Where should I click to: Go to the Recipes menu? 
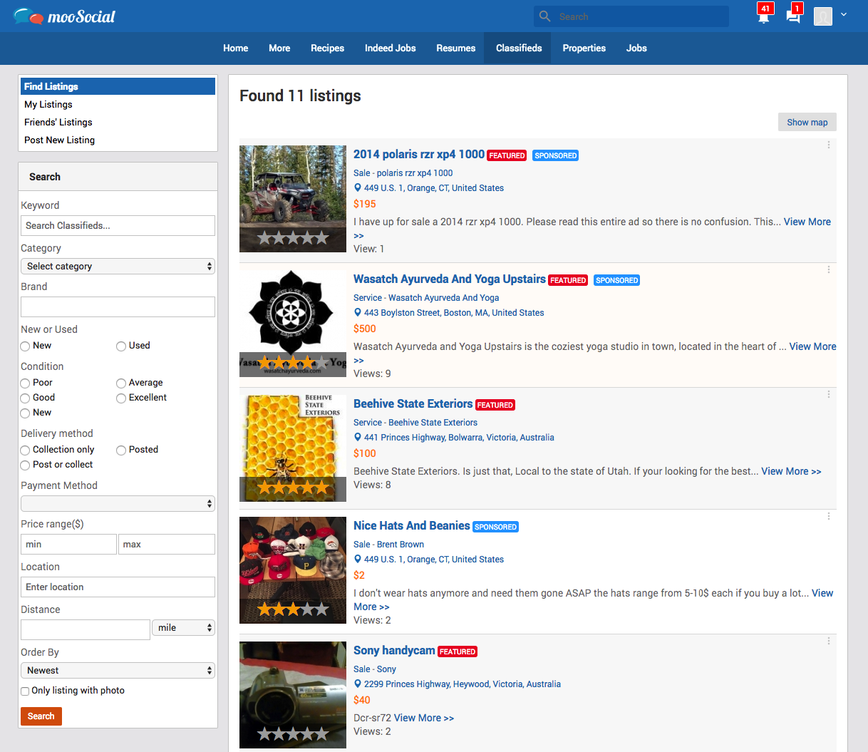pyautogui.click(x=327, y=48)
